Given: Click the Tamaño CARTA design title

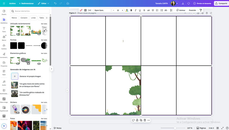Looking at the screenshot, I should [161, 3].
